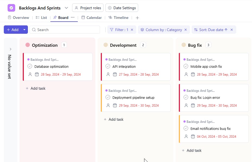Click the three-dot options beside Board tab
The height and width of the screenshot is (162, 252).
point(73,17)
